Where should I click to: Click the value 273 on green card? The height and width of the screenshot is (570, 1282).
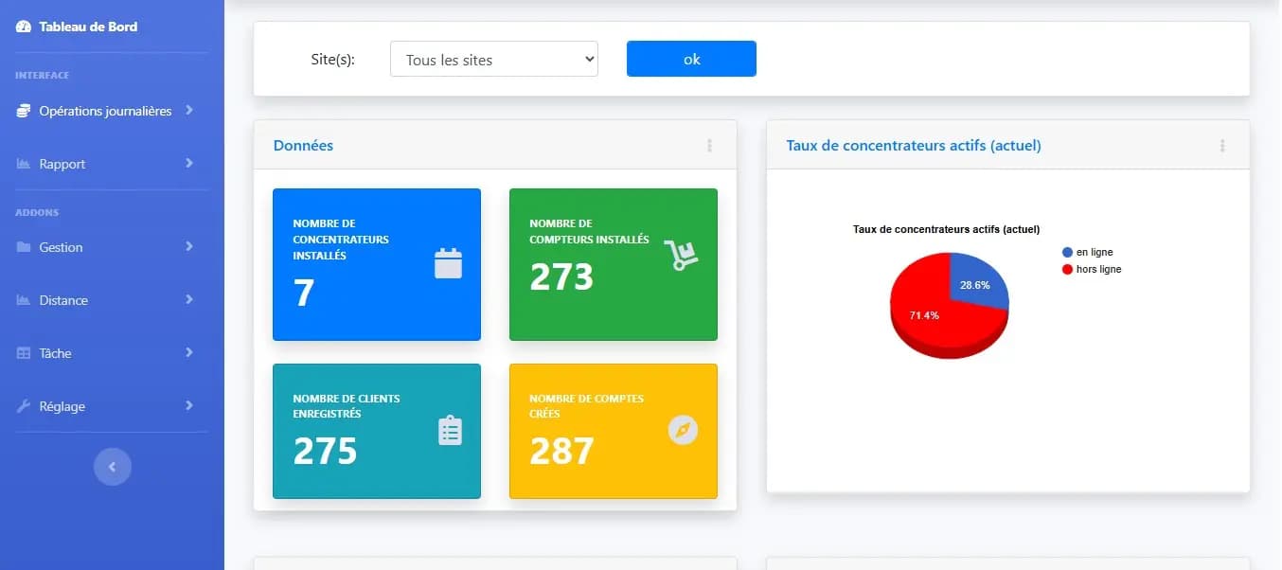561,276
